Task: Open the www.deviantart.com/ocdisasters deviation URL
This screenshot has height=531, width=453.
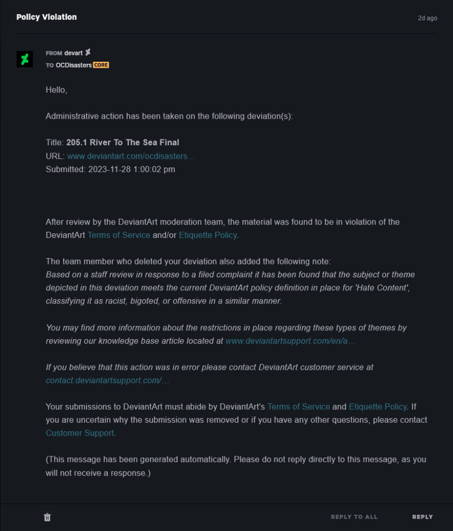Action: coord(131,156)
